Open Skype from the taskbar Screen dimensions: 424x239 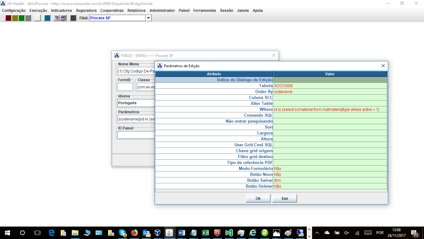(x=122, y=232)
